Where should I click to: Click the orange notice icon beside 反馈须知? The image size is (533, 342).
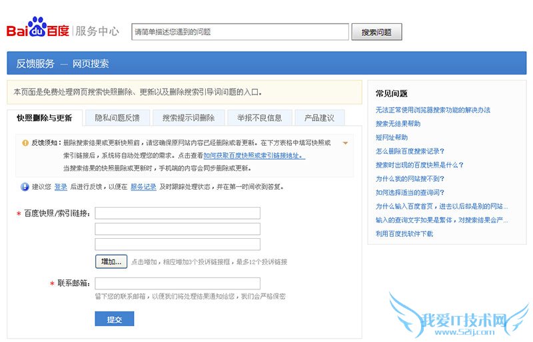[25, 143]
